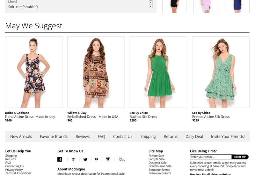This screenshot has width=255, height=175.
Task: Open Sample Sale in Site Map
Action: point(157,159)
